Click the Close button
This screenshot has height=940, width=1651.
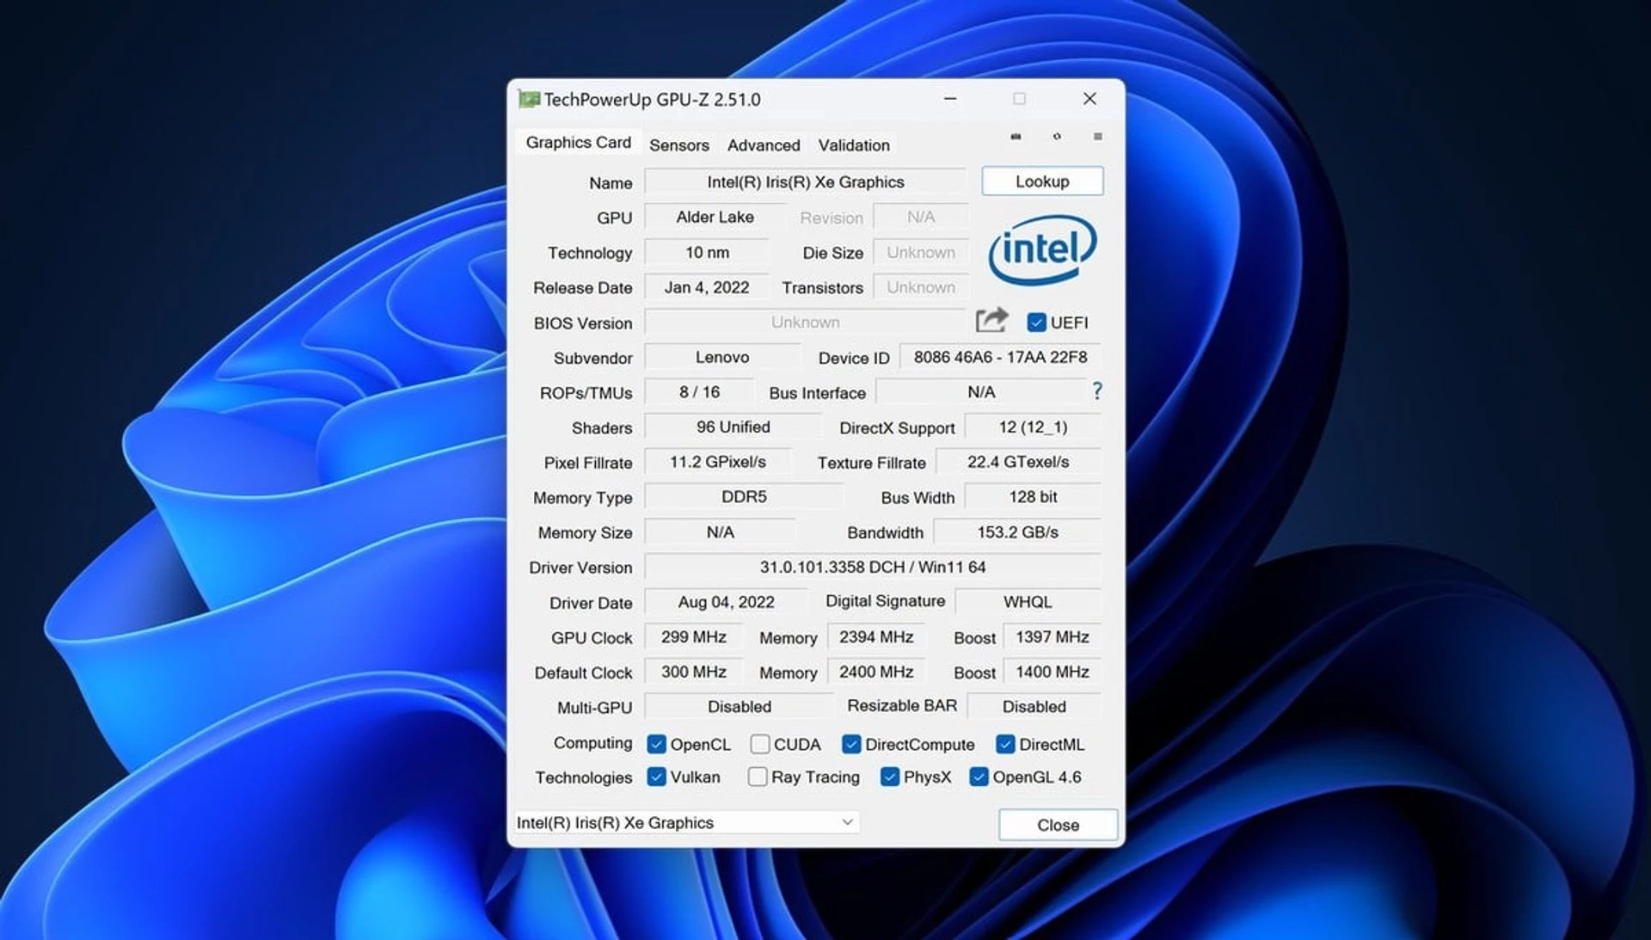pos(1058,825)
